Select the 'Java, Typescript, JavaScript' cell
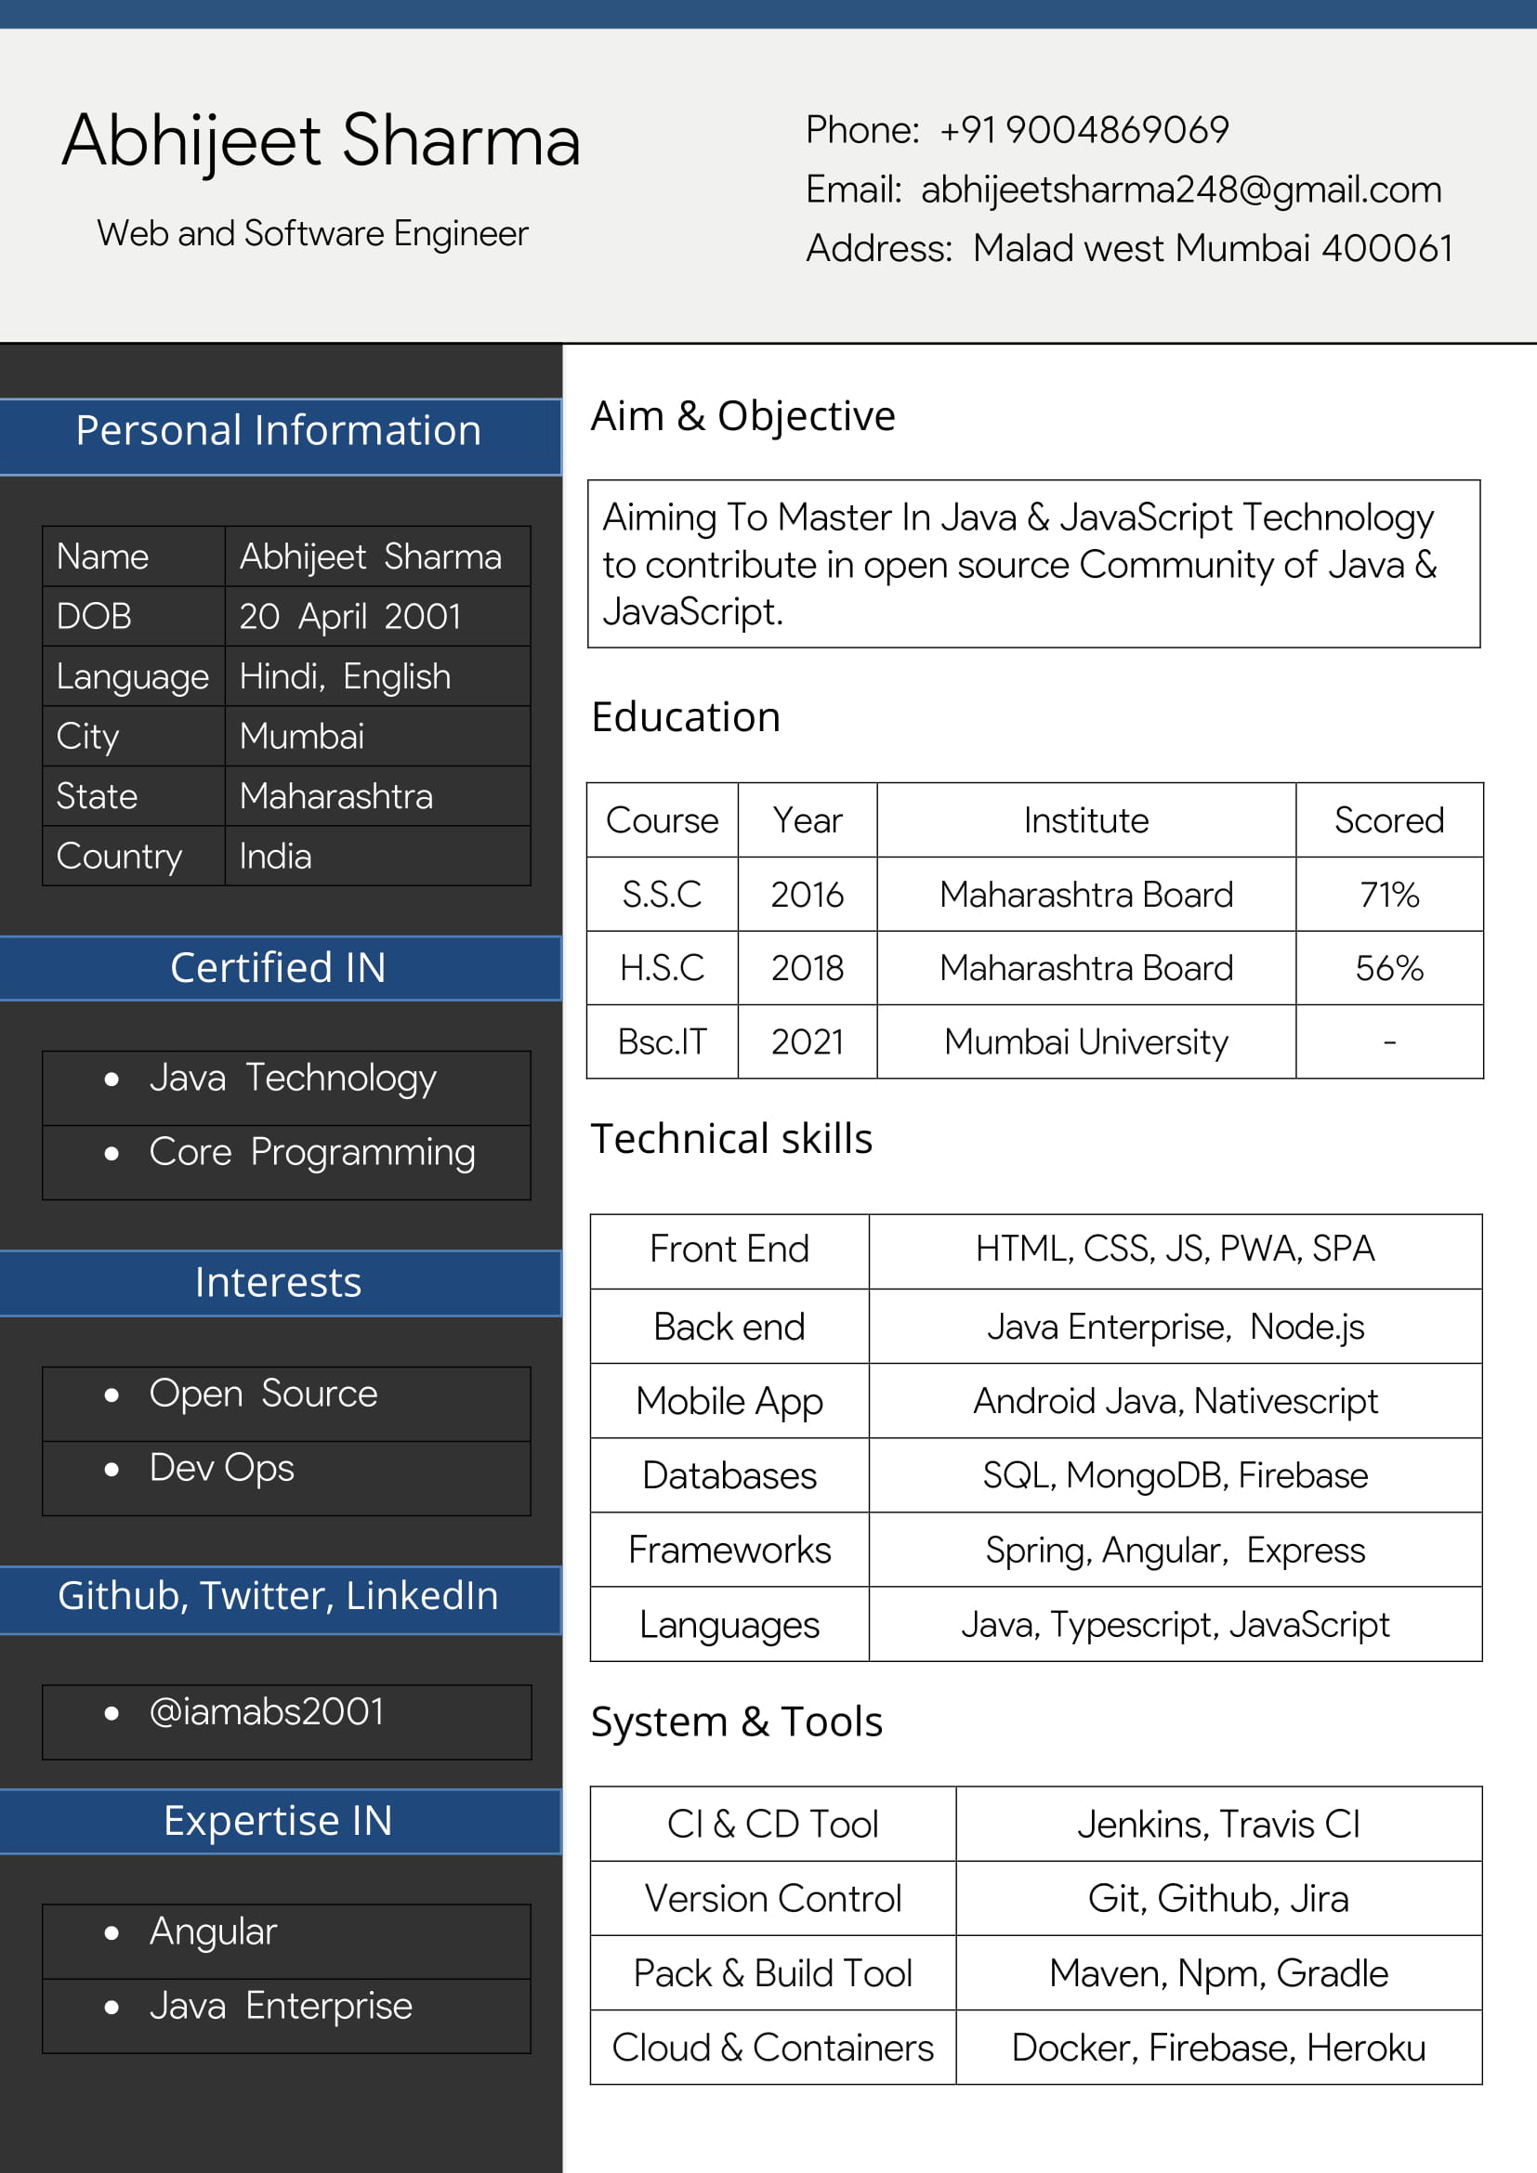The height and width of the screenshot is (2173, 1537). [x=1175, y=1625]
